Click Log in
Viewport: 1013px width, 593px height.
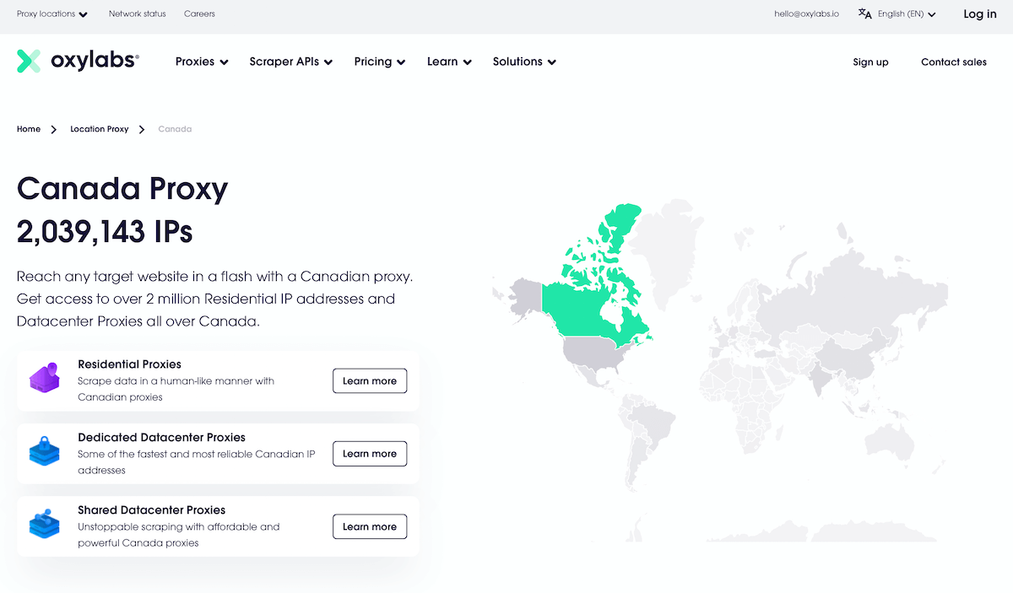tap(980, 13)
